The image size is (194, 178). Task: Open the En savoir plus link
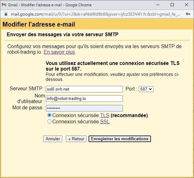59,52
